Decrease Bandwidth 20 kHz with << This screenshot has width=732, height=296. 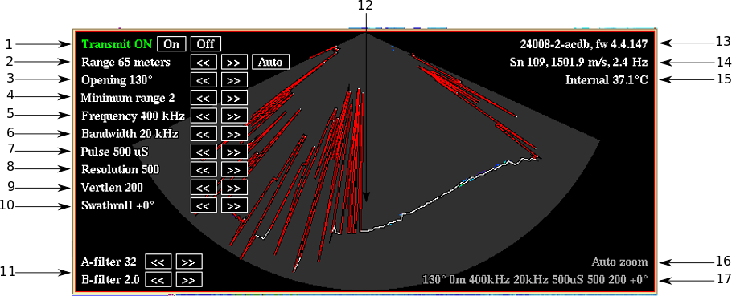point(204,134)
